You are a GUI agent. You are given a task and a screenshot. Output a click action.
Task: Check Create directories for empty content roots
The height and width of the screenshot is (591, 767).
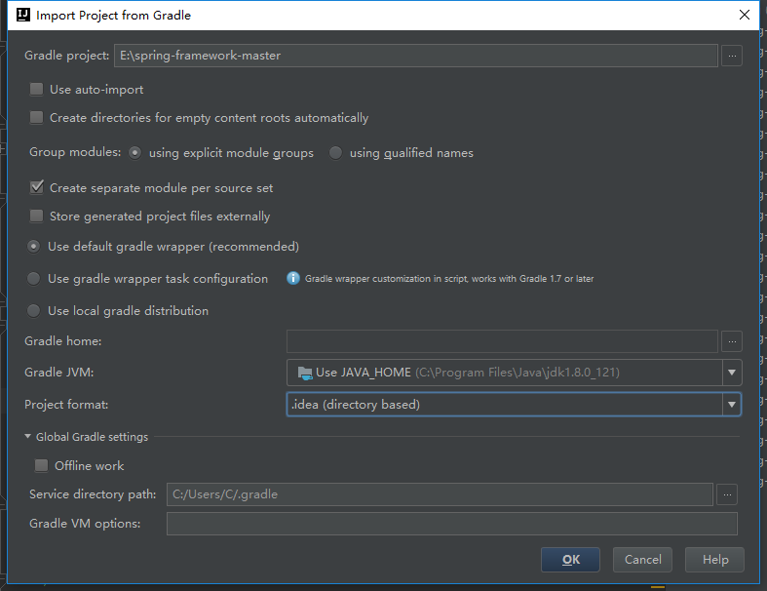(37, 117)
